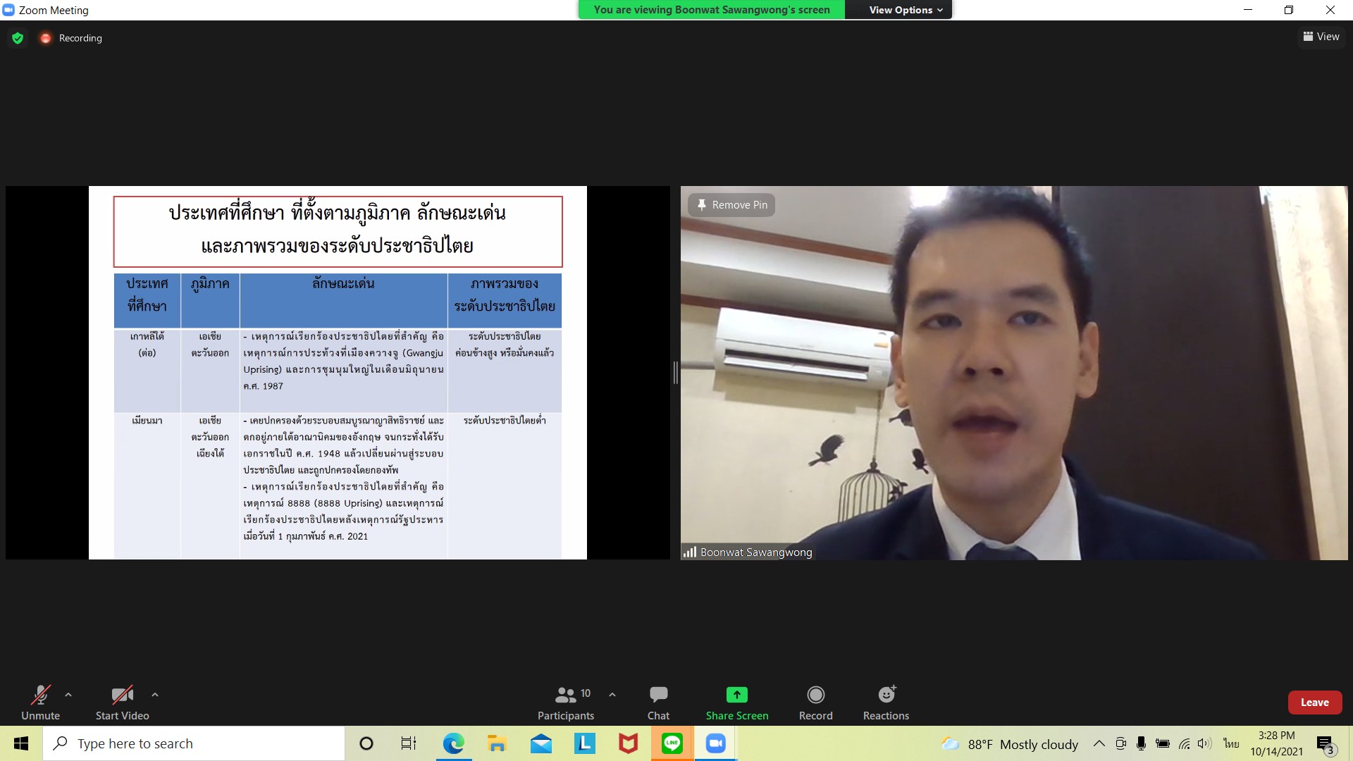This screenshot has width=1353, height=761.
Task: Expand the View Options dropdown
Action: (x=905, y=10)
